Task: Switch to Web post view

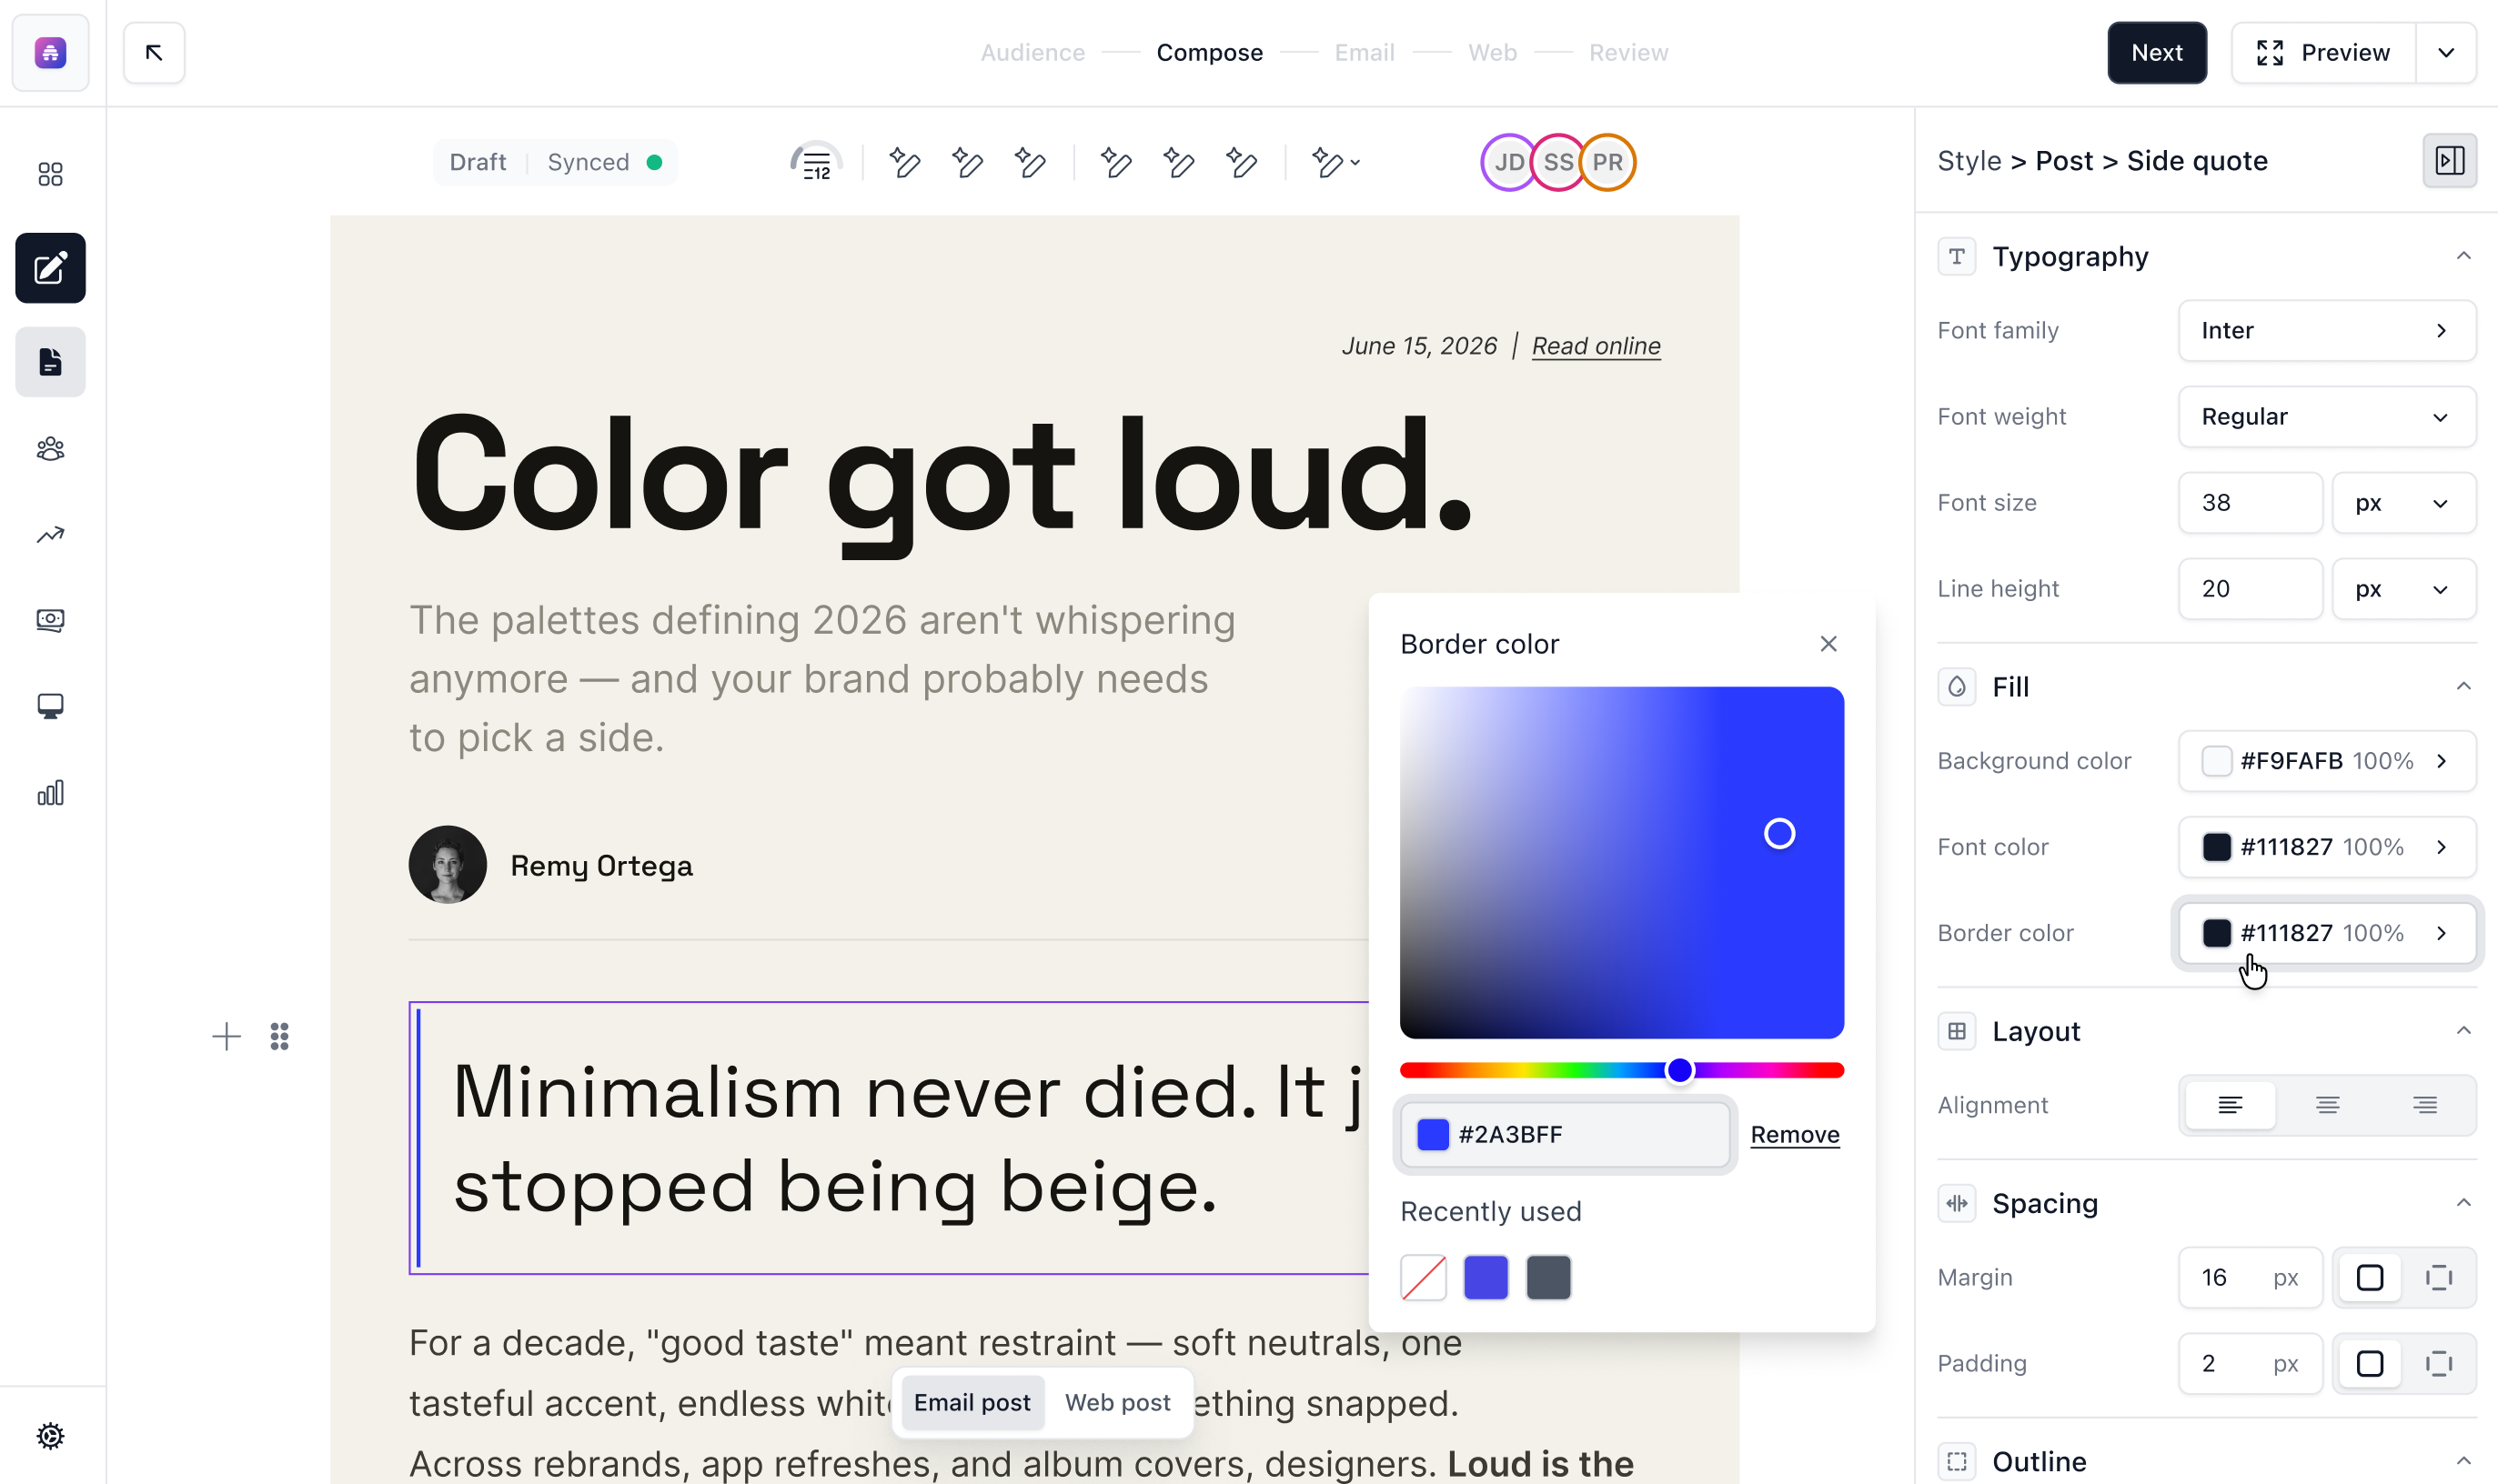Action: pos(1116,1402)
